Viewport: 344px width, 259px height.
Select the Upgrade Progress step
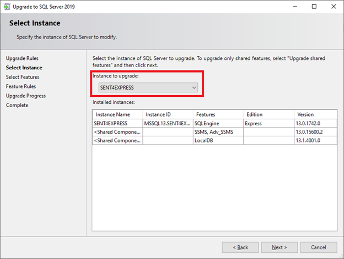(x=26, y=96)
